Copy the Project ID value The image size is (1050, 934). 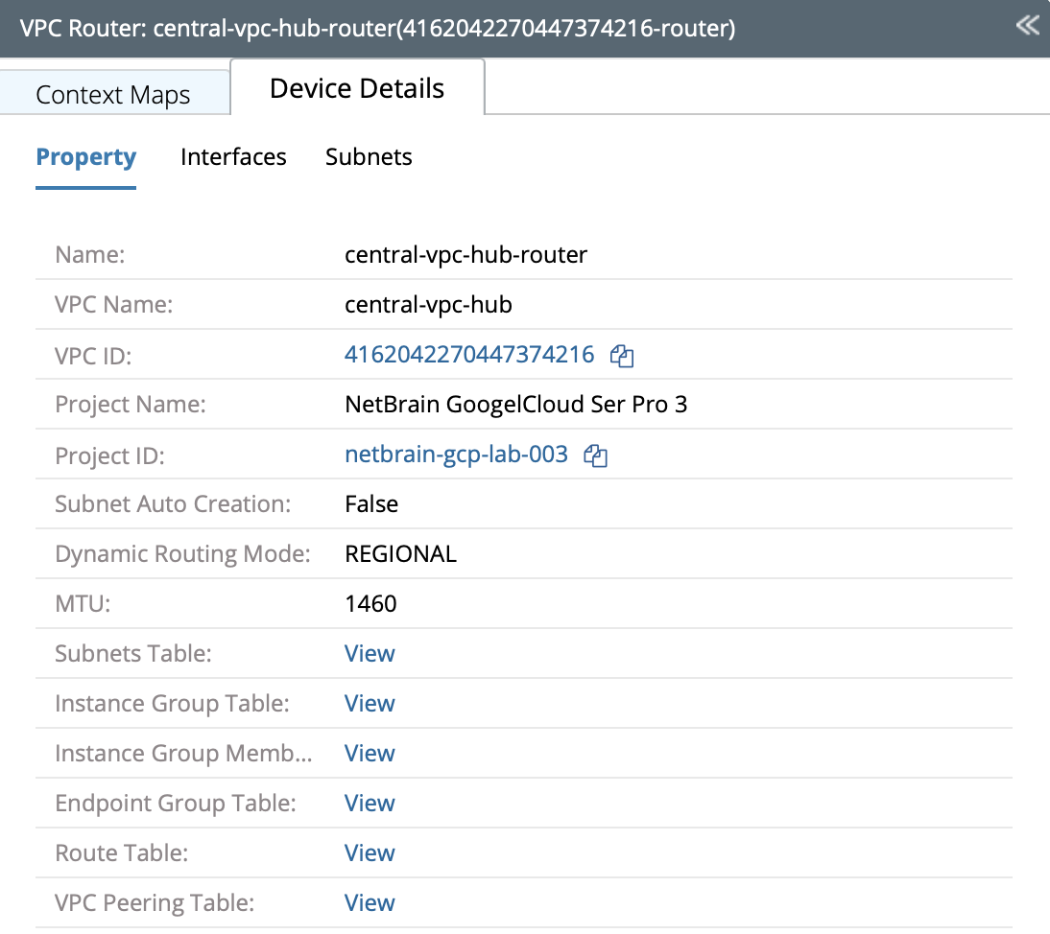click(x=597, y=455)
